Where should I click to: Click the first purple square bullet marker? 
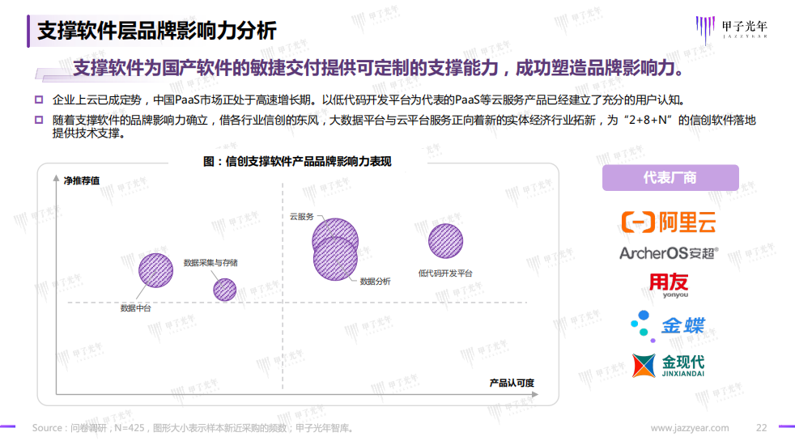point(38,100)
